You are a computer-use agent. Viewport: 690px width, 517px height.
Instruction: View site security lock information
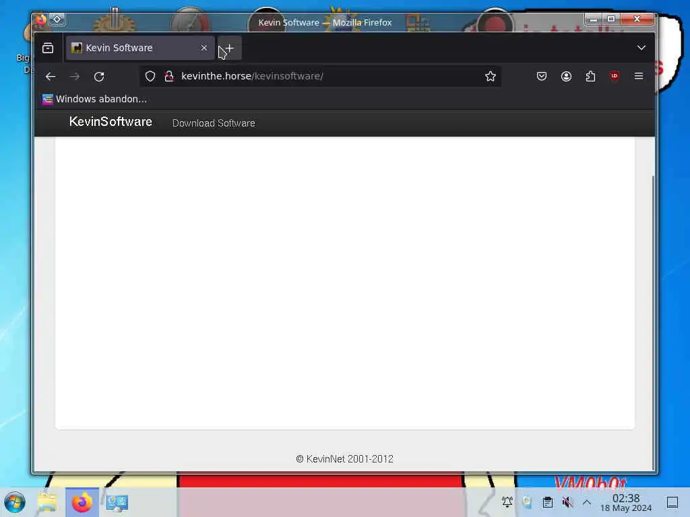coord(169,76)
